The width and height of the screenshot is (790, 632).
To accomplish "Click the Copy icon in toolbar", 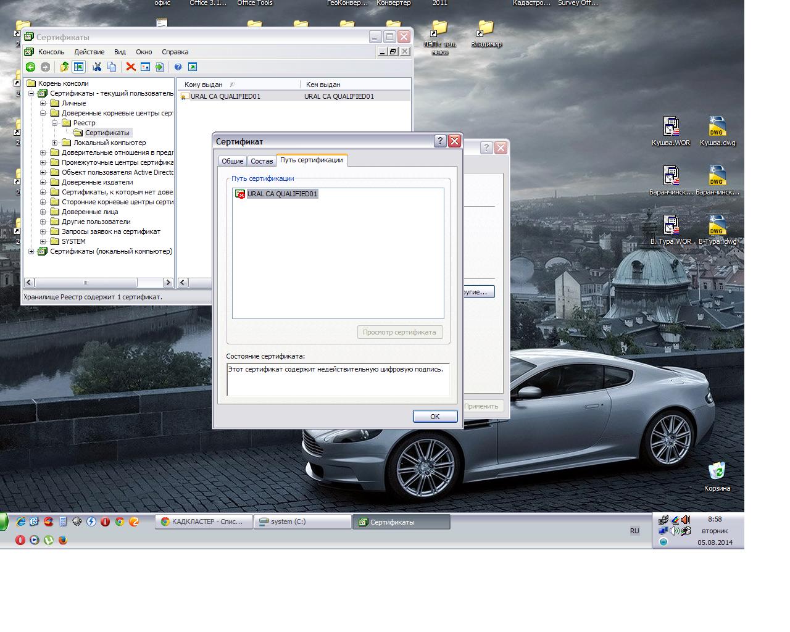I will pyautogui.click(x=112, y=67).
